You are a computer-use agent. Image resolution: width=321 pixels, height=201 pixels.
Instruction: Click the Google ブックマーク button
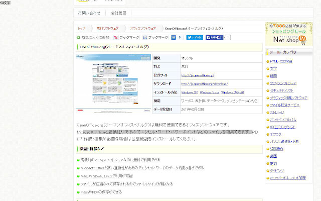coord(155,38)
